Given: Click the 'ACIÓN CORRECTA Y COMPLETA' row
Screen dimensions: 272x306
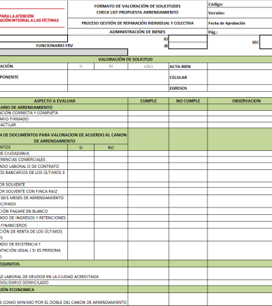Looking at the screenshot, I should coord(64,113).
